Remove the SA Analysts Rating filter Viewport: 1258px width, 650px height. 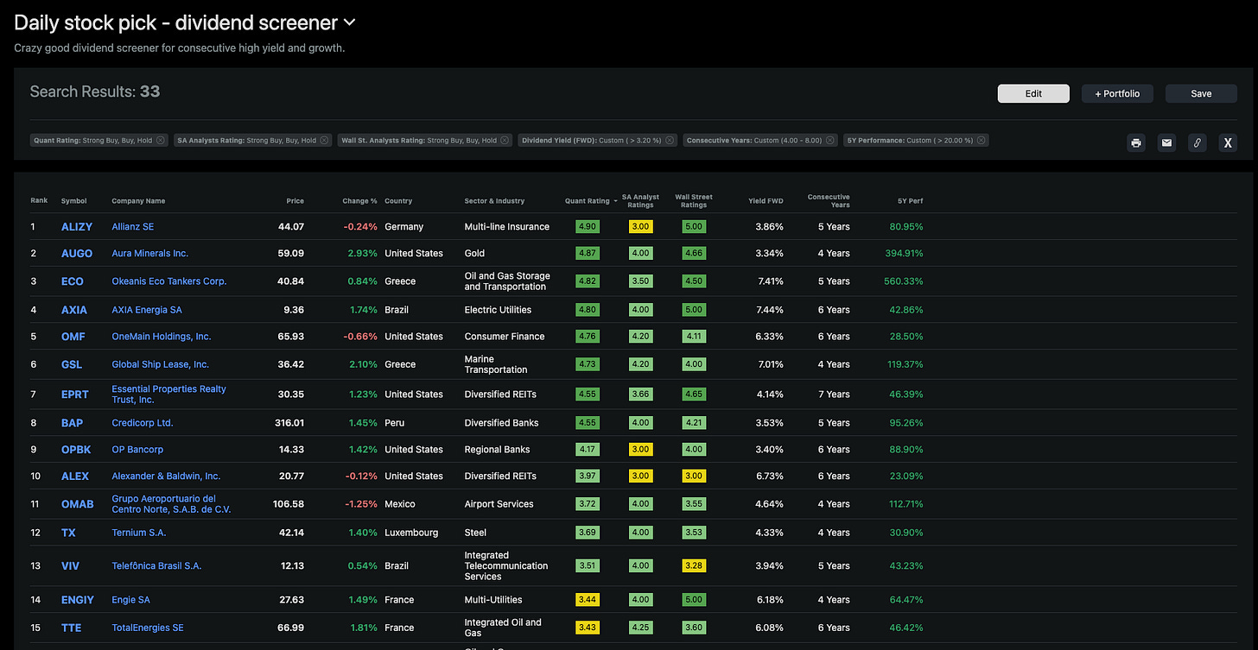(x=325, y=139)
